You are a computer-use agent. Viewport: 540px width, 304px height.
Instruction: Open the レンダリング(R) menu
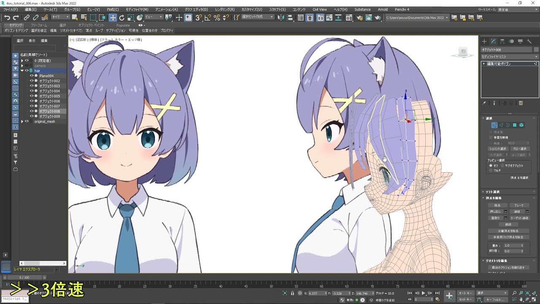pyautogui.click(x=225, y=9)
